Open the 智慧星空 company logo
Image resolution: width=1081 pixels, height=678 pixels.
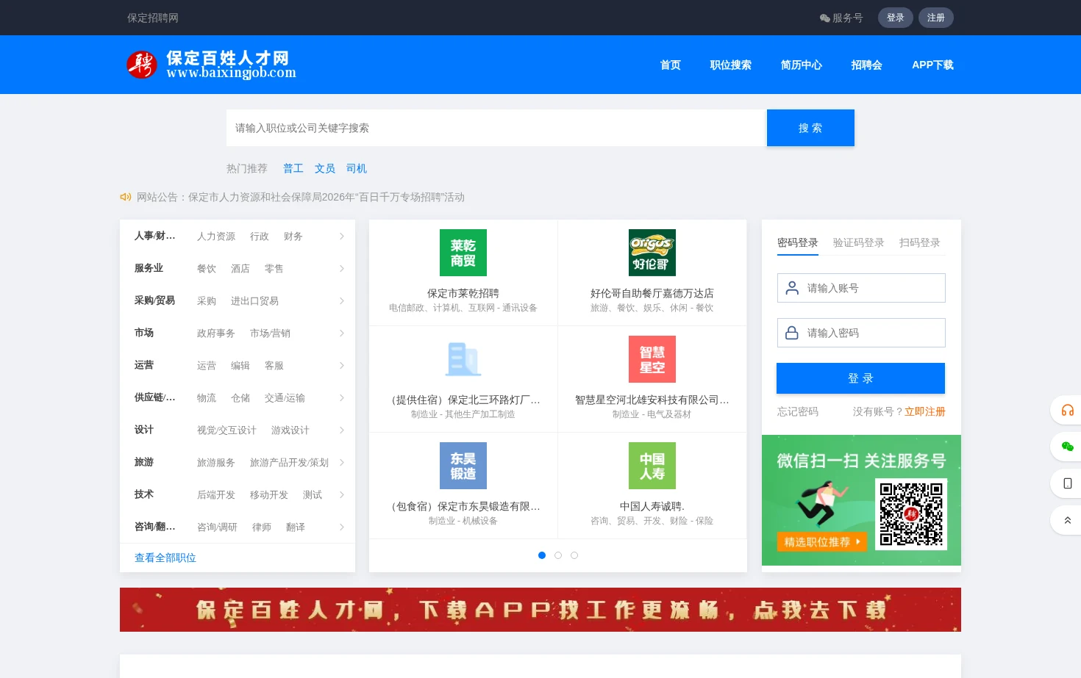[652, 359]
